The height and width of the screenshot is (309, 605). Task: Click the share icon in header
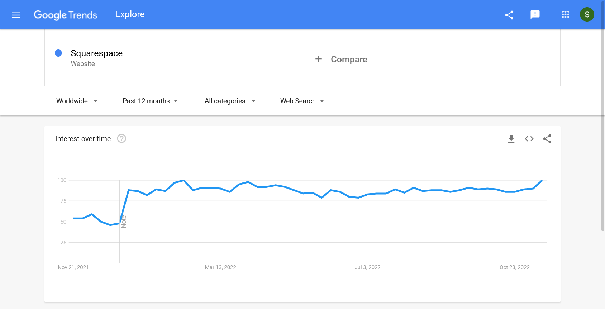[509, 15]
